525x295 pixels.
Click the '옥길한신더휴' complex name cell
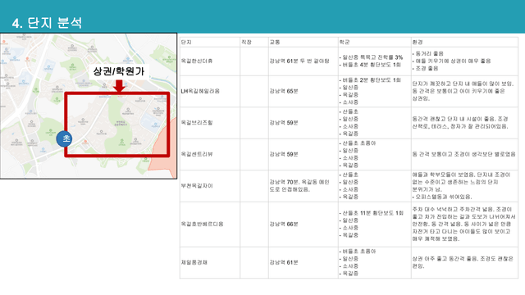tap(210, 61)
